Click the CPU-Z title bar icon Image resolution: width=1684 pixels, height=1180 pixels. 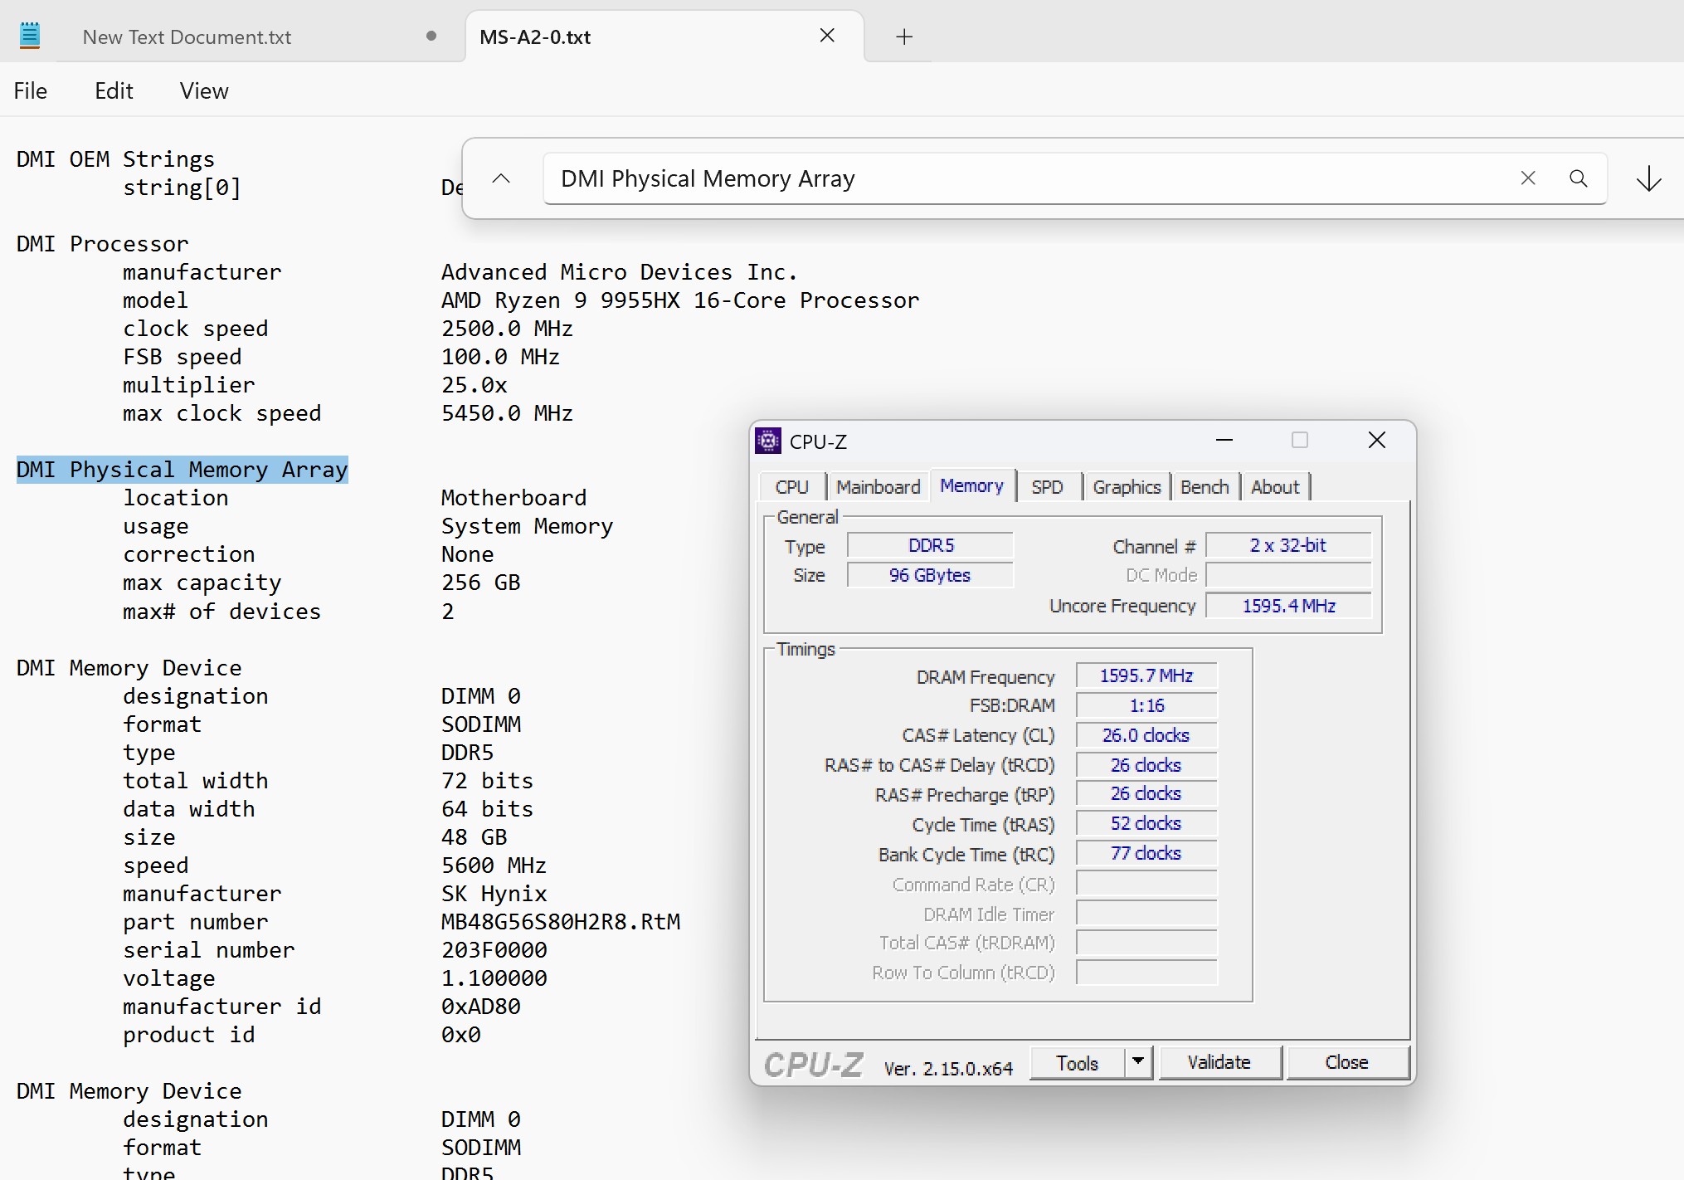click(768, 441)
